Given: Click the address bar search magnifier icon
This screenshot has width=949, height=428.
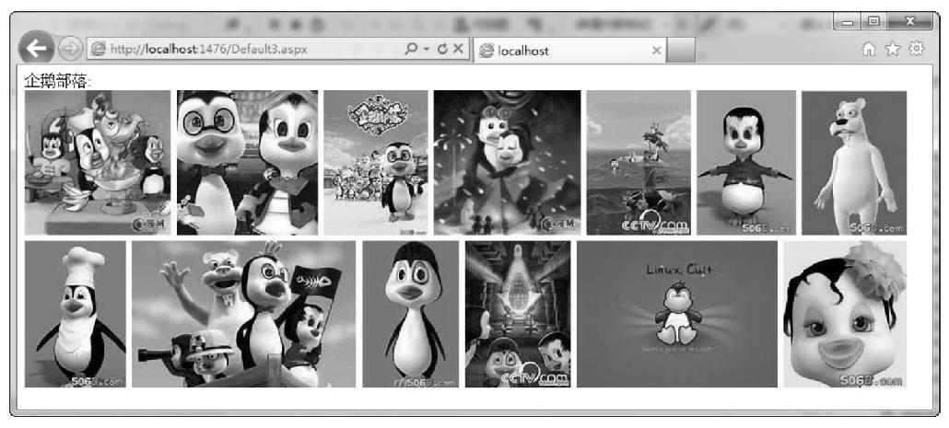Looking at the screenshot, I should [411, 49].
